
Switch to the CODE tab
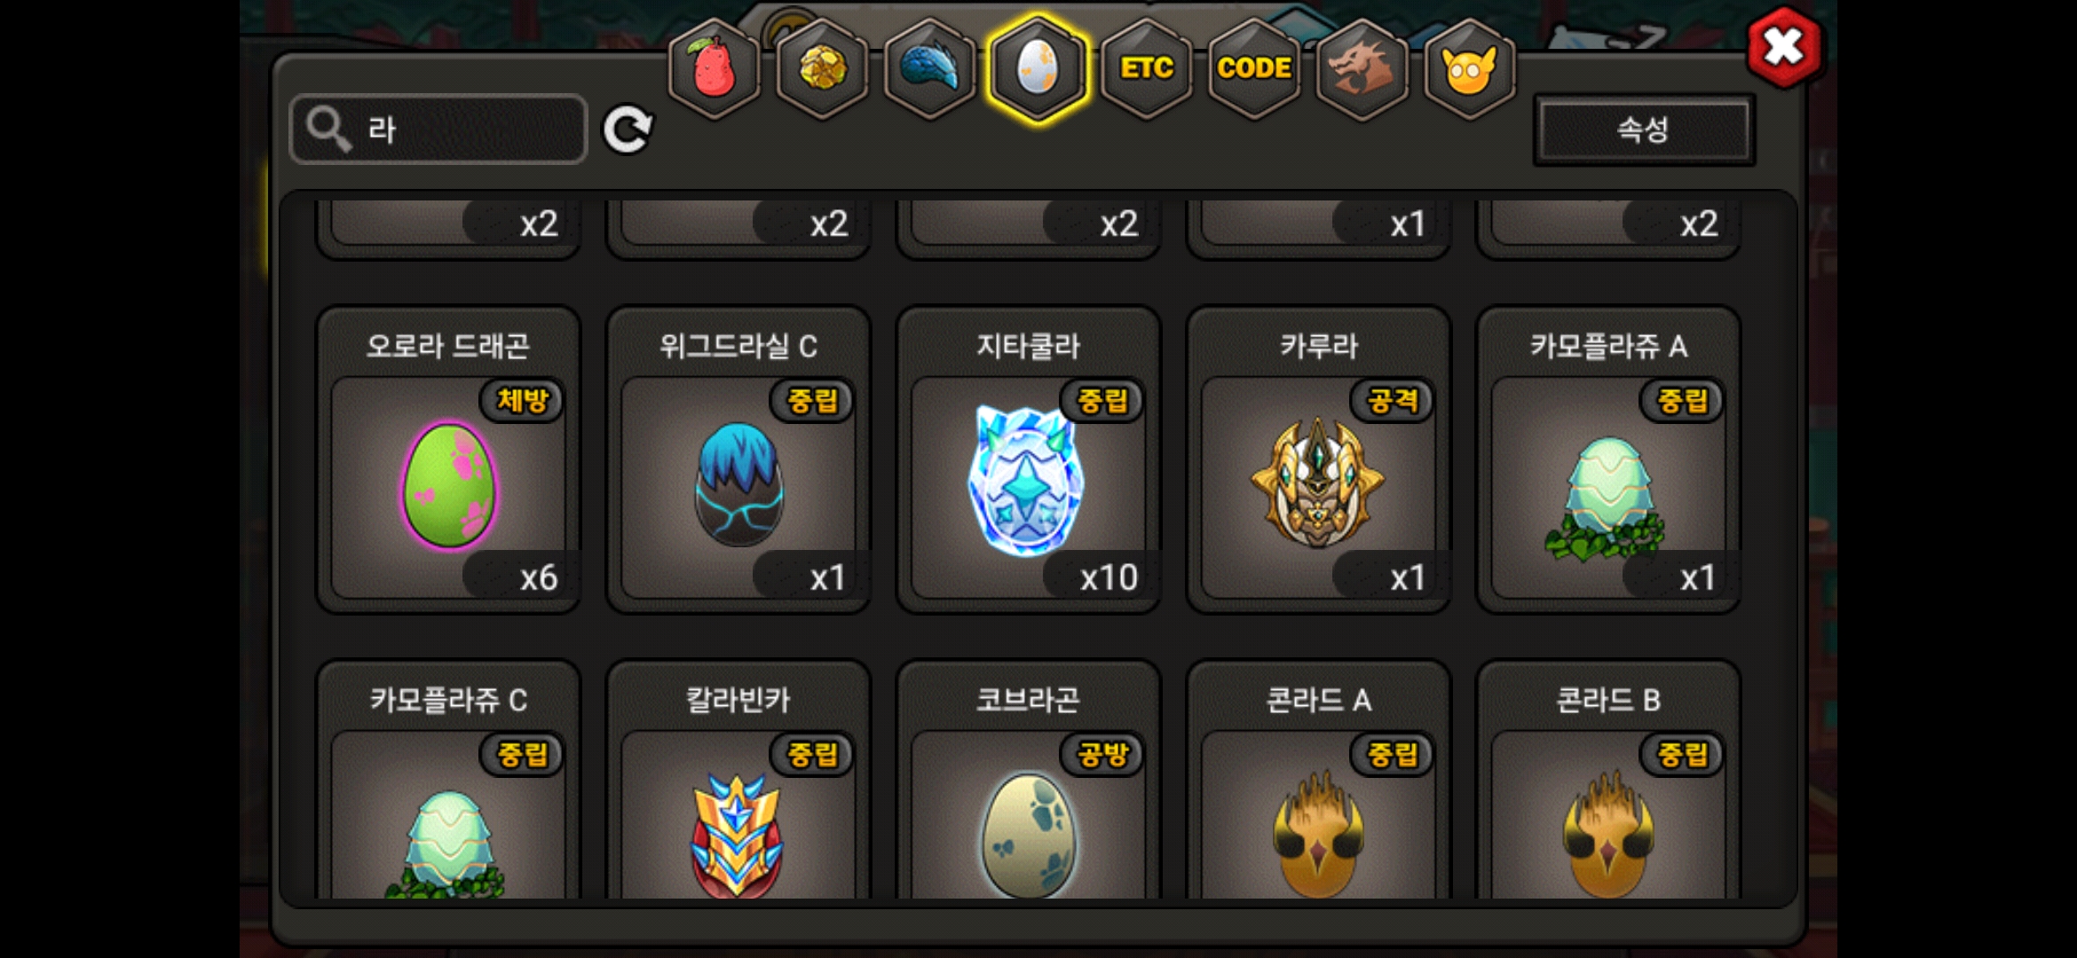pos(1254,68)
